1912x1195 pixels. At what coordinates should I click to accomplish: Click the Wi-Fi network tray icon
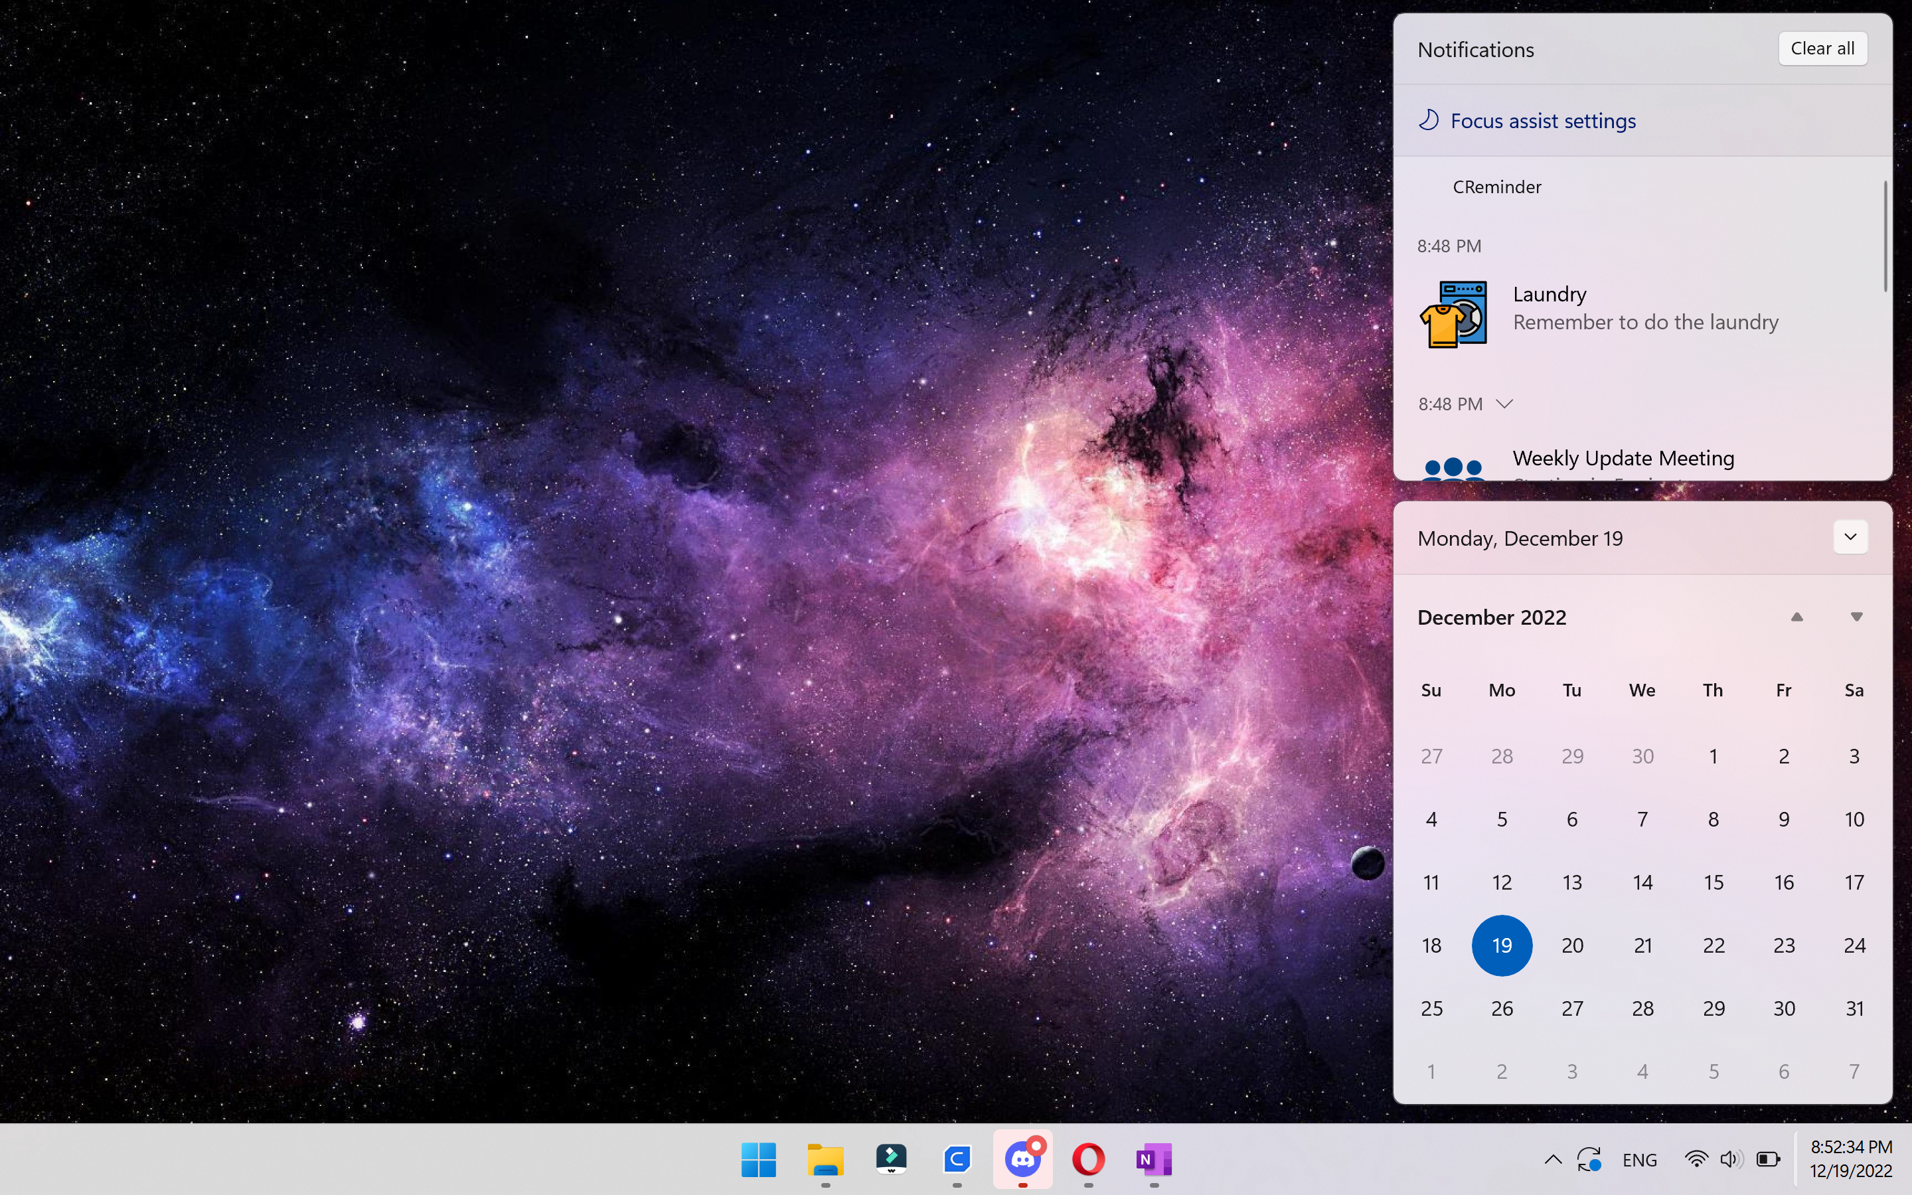[1695, 1159]
